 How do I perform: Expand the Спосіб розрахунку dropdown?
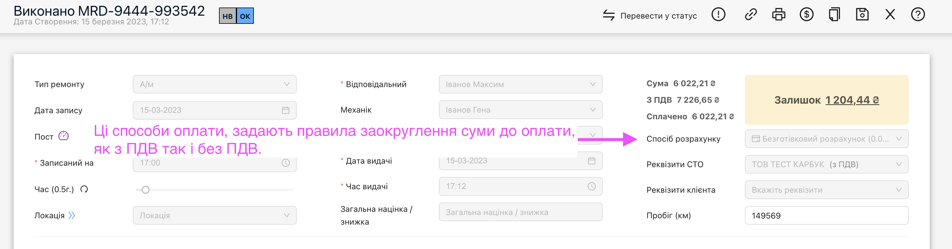pos(826,139)
